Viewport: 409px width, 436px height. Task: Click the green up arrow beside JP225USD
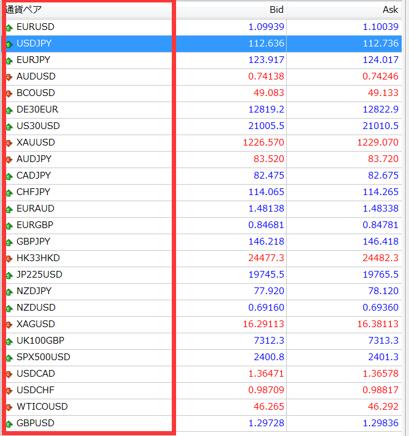(9, 275)
